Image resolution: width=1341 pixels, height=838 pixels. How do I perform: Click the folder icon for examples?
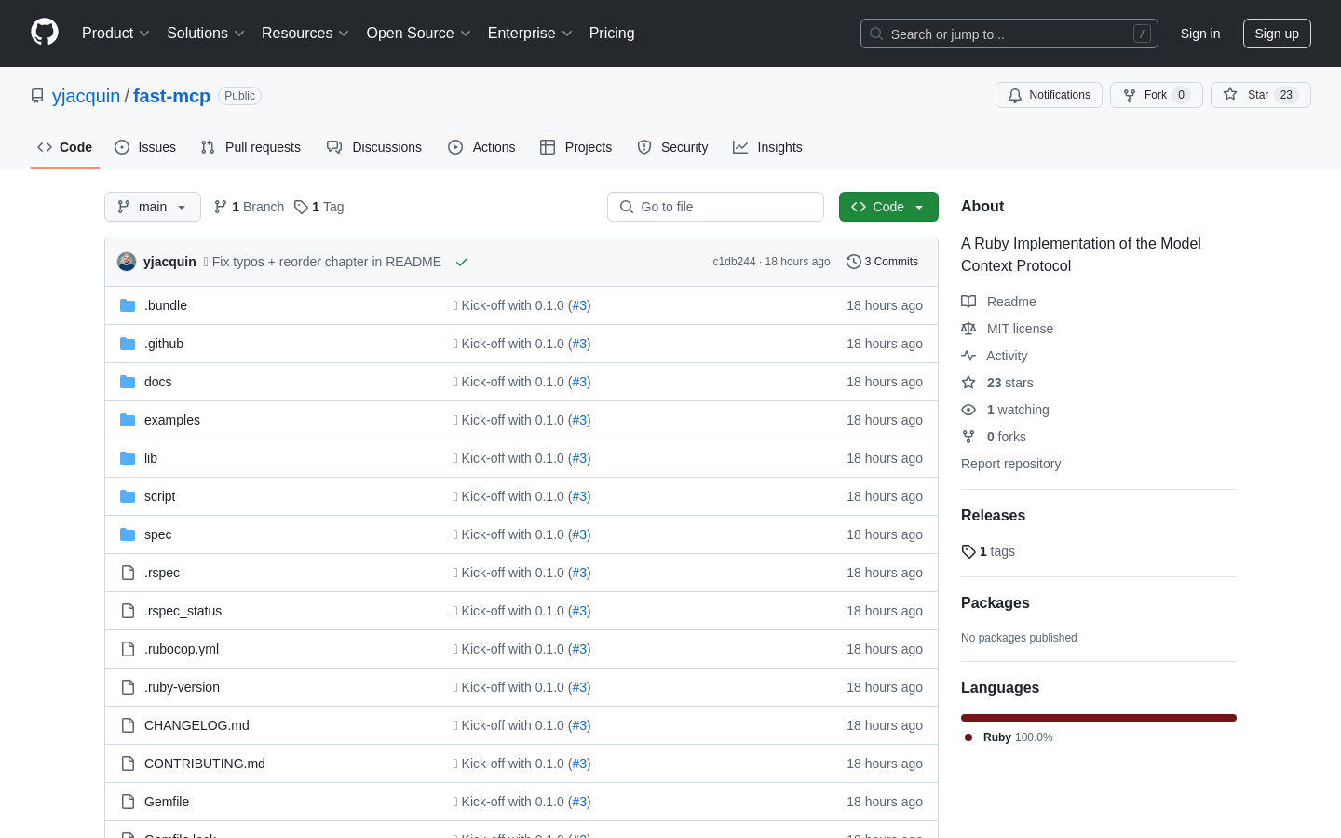[128, 420]
